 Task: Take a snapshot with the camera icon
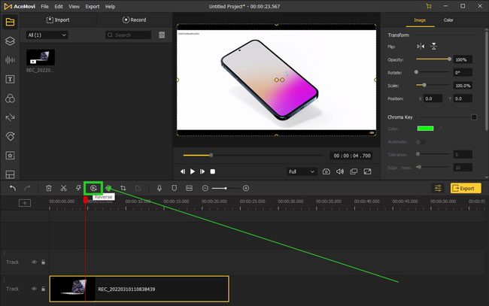click(x=327, y=171)
